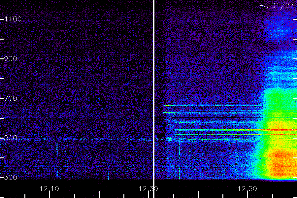Click the white vertical time cursor line
297x198 pixels.
pos(153,99)
